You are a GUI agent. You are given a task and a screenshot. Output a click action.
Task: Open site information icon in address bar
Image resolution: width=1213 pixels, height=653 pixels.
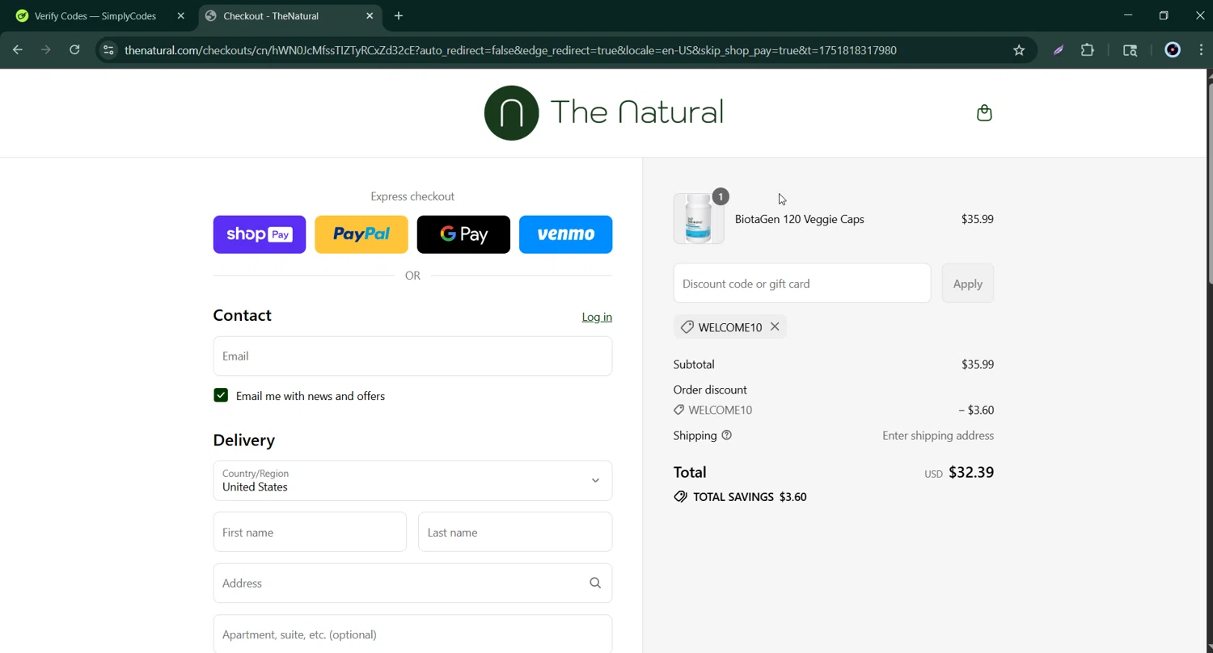(x=108, y=50)
